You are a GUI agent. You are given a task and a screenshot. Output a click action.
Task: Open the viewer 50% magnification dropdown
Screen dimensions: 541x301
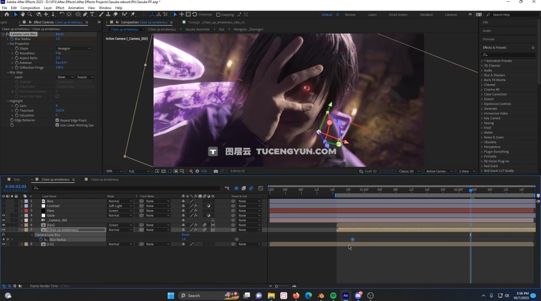(x=115, y=171)
